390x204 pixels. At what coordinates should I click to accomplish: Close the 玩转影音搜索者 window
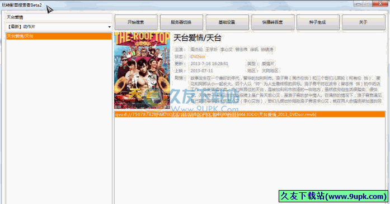tap(380, 4)
